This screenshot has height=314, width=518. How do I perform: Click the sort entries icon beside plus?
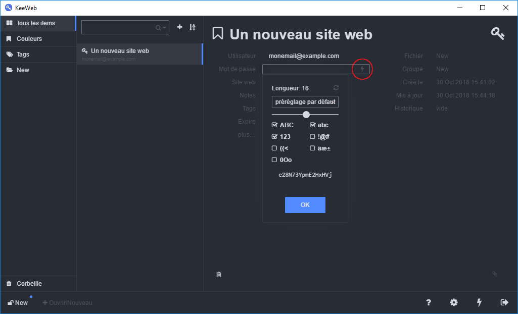pyautogui.click(x=193, y=27)
